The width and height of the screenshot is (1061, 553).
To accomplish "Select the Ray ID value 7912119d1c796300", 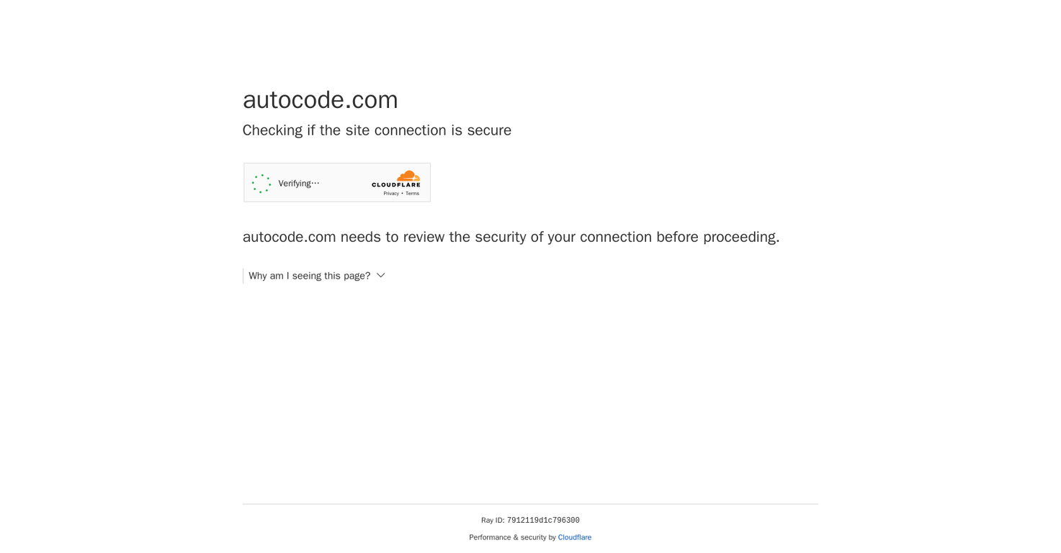I will (543, 520).
